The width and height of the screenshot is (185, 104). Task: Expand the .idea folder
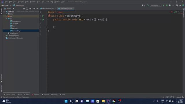pos(6,14)
